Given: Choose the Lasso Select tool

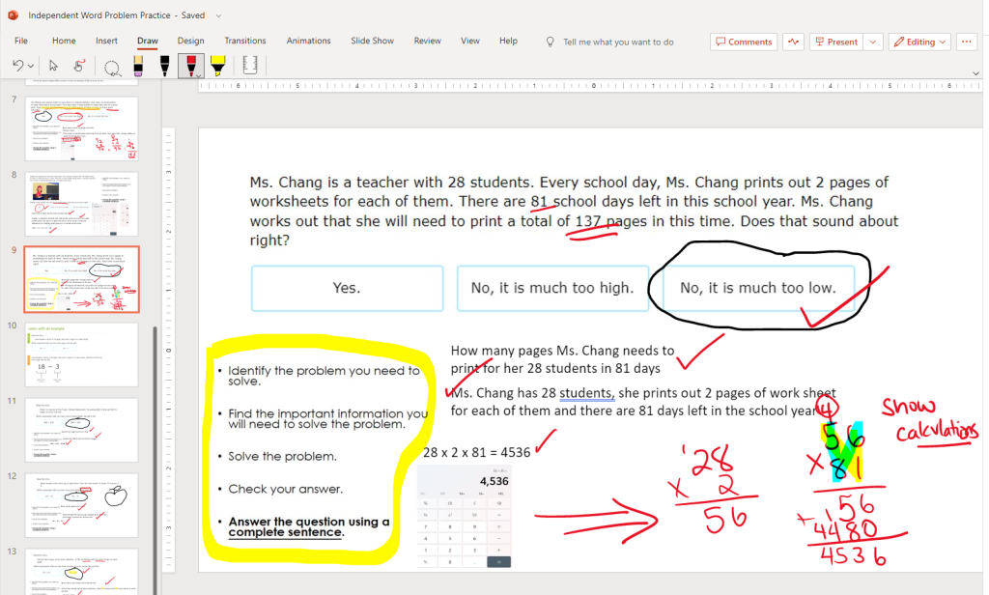Looking at the screenshot, I should click(x=112, y=67).
